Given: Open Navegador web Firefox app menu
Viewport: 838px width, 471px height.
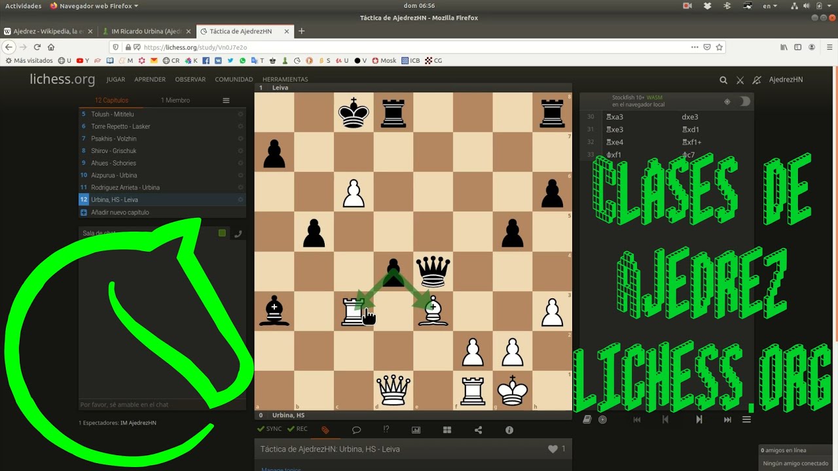Looking at the screenshot, I should [94, 6].
